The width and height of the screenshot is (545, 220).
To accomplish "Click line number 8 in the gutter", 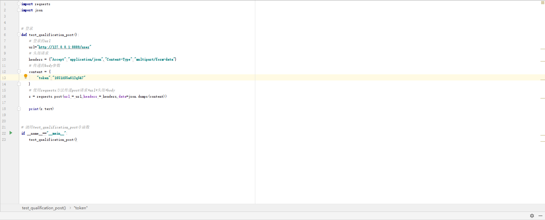I will click(5, 47).
